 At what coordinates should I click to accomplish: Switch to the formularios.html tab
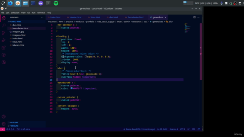[135, 17]
